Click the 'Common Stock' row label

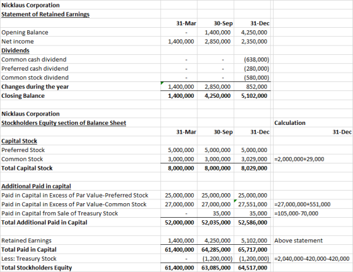click(22, 159)
